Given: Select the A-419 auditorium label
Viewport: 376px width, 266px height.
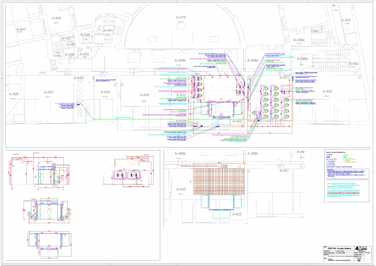Looking at the screenshot, I should (181, 17).
